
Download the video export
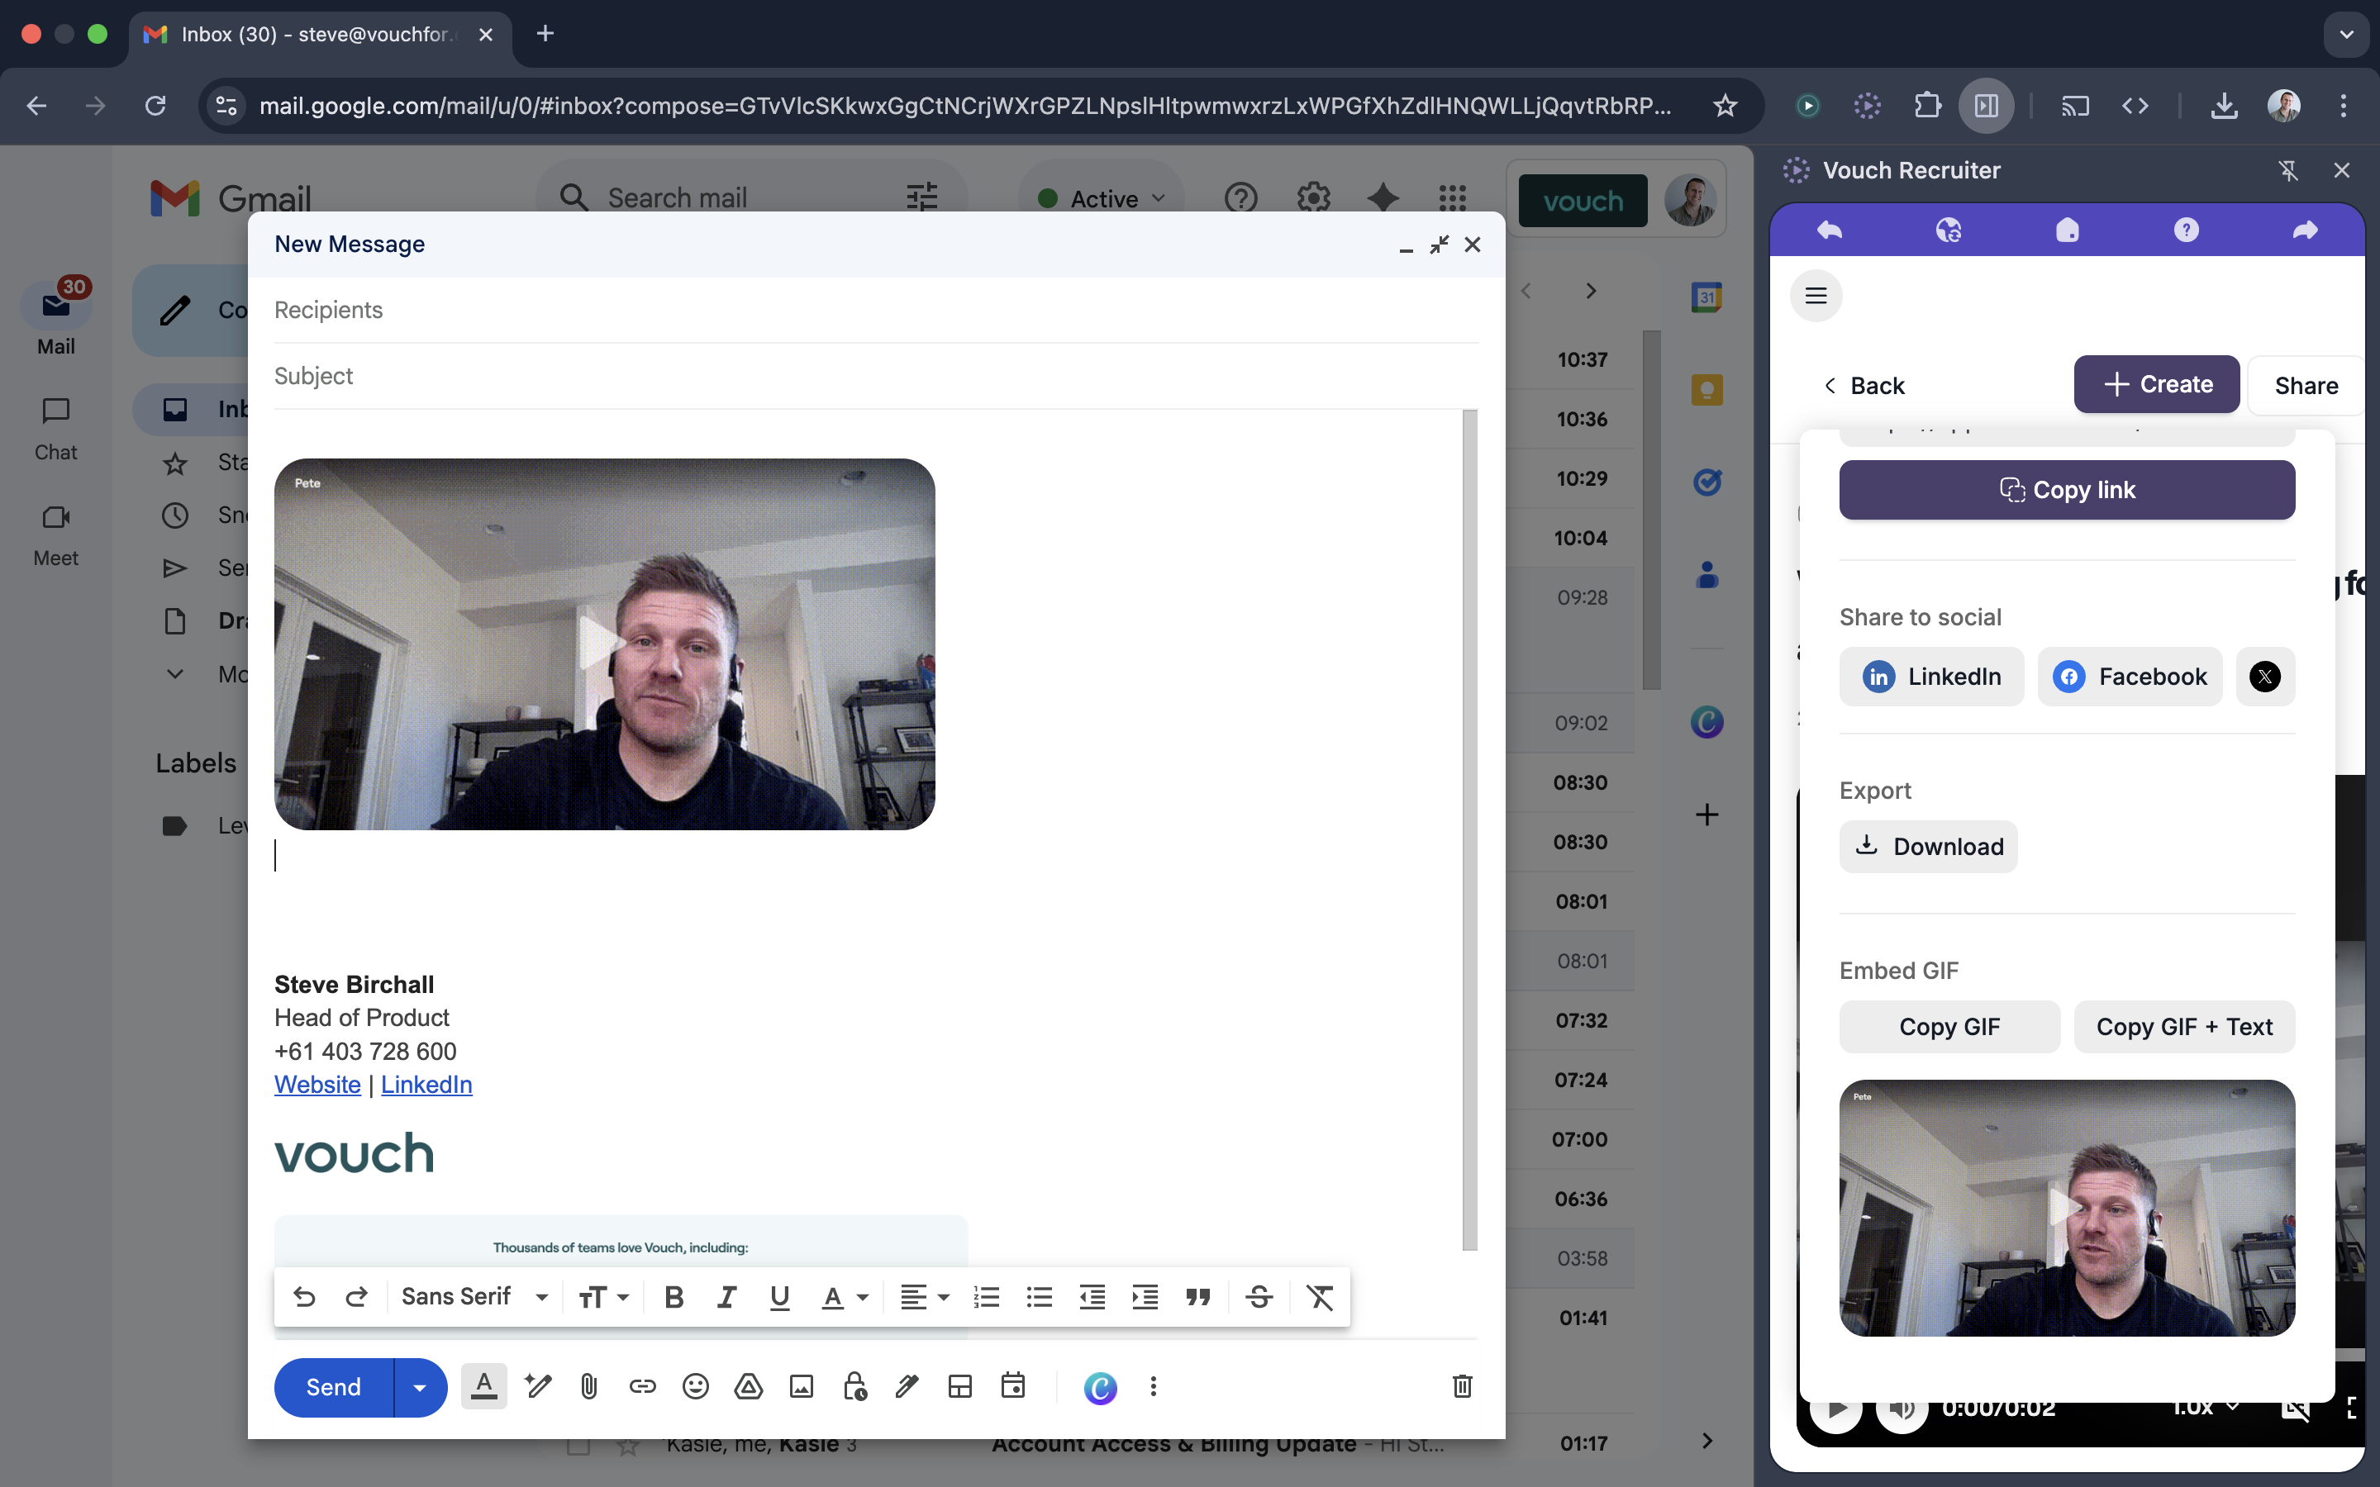(x=1928, y=847)
